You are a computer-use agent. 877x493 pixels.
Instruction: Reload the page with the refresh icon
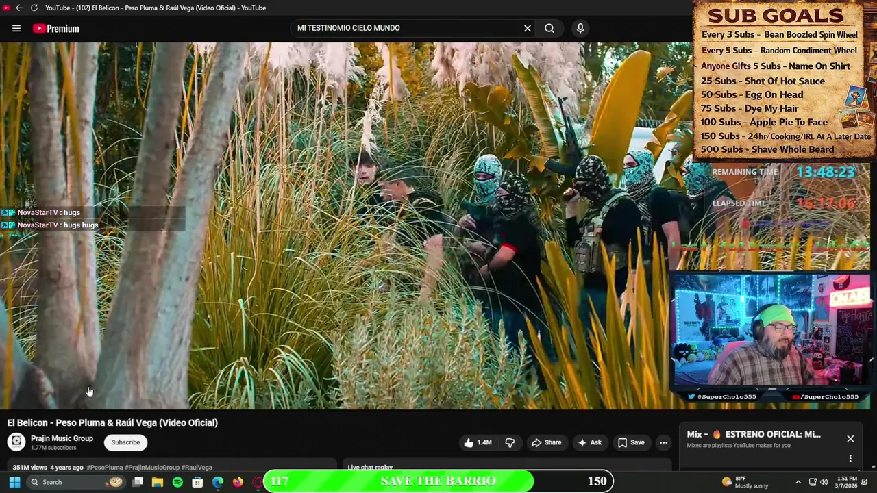34,8
